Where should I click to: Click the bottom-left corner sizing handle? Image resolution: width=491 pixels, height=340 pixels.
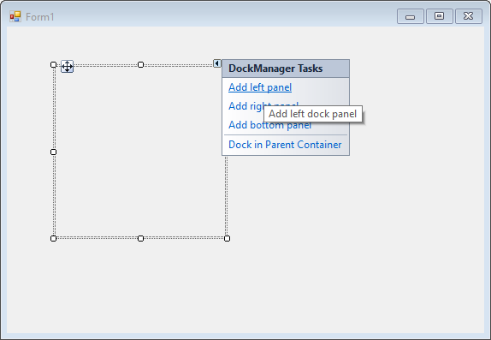(x=54, y=238)
